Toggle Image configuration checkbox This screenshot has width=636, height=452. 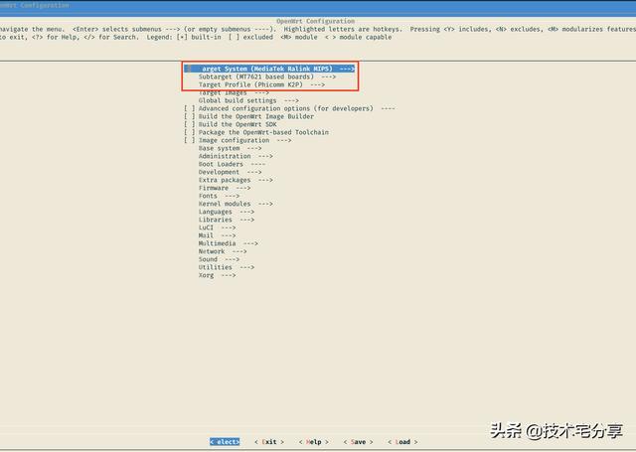(189, 140)
